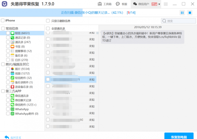Select the 通话记录 (0) phone icon
Image resolution: width=197 pixels, height=139 pixels.
12,38
